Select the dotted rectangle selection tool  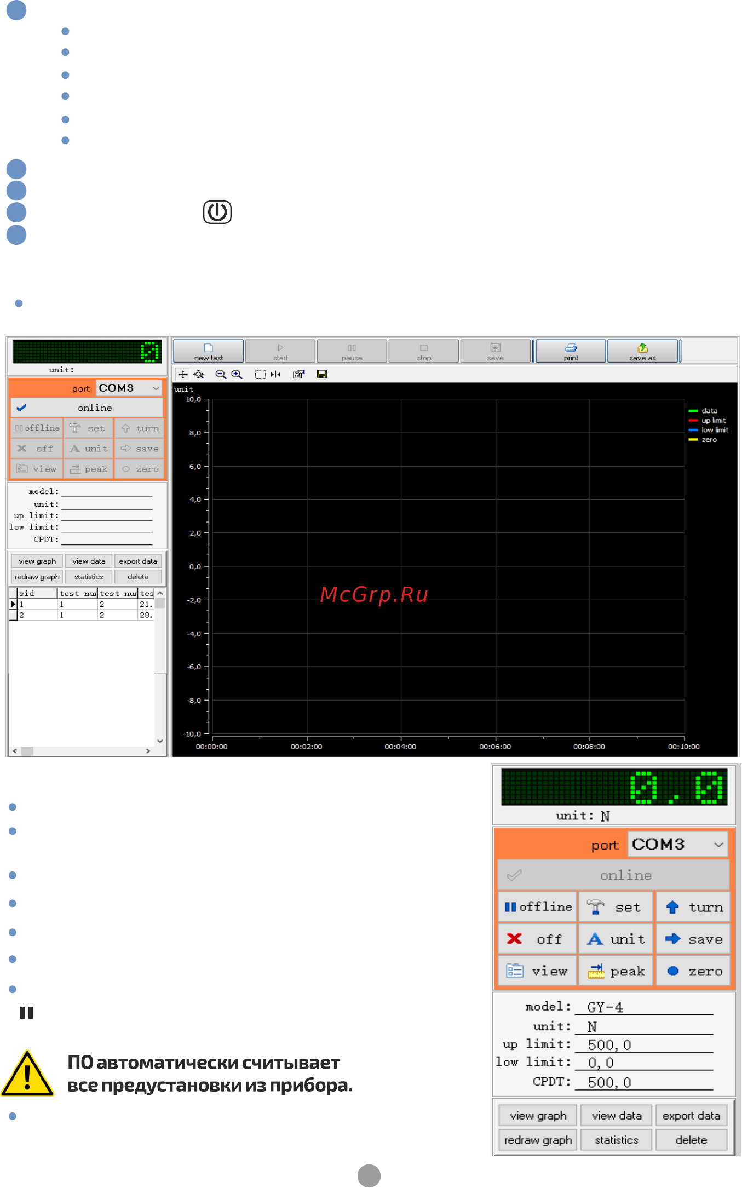pos(261,375)
